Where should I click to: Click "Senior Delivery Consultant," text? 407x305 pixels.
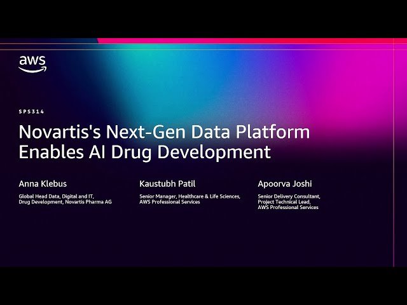(289, 196)
